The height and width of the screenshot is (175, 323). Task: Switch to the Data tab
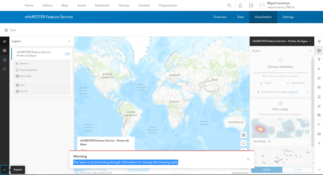[241, 17]
